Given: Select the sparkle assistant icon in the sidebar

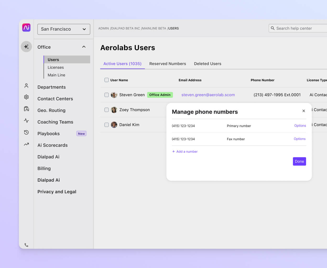Looking at the screenshot, I should [x=26, y=46].
